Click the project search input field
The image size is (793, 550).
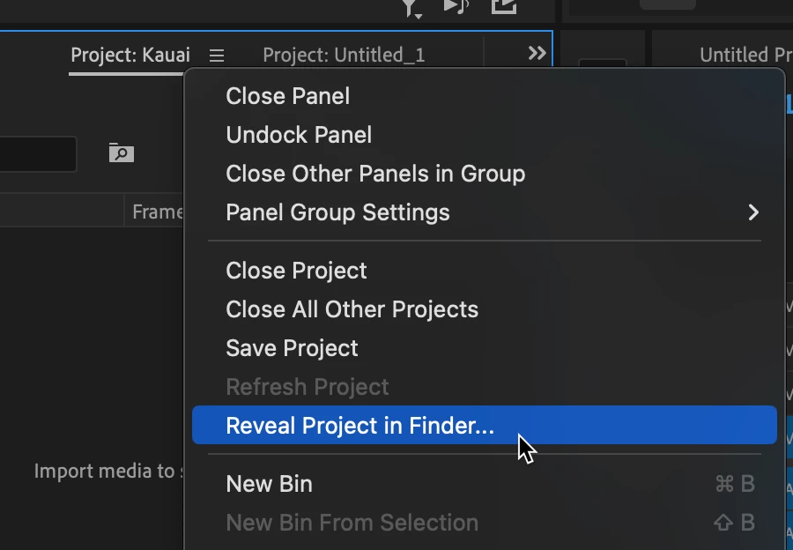[x=35, y=154]
